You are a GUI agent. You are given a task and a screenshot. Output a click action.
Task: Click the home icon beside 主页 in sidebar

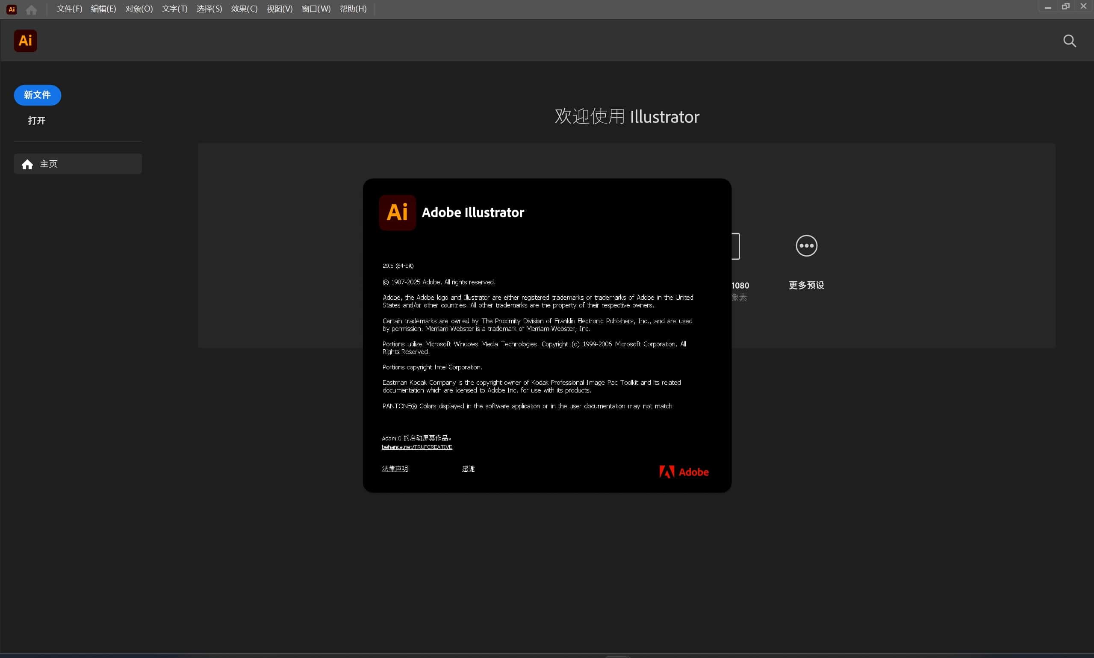coord(27,164)
